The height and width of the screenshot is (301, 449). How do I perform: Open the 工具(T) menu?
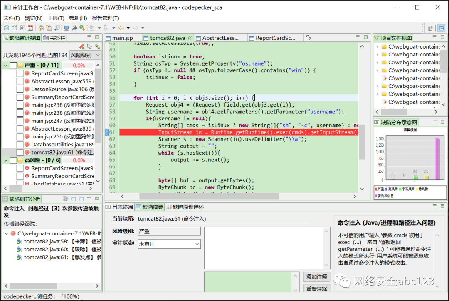55,18
